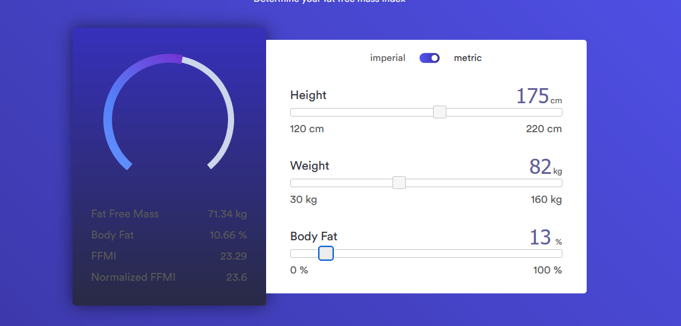Click the Fat Free Mass result label
Image resolution: width=681 pixels, height=326 pixels.
[x=125, y=214]
